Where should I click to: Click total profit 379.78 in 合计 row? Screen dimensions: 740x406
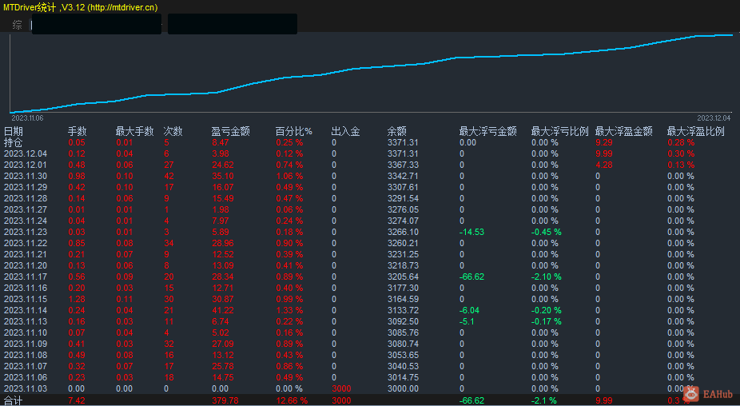(225, 400)
